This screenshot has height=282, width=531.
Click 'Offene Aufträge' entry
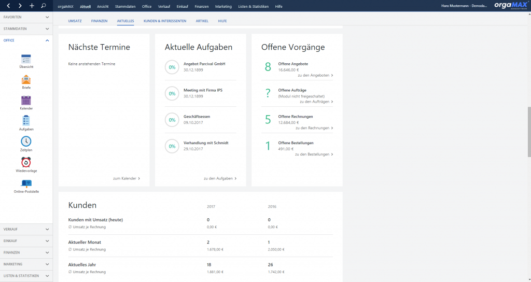[x=292, y=90]
